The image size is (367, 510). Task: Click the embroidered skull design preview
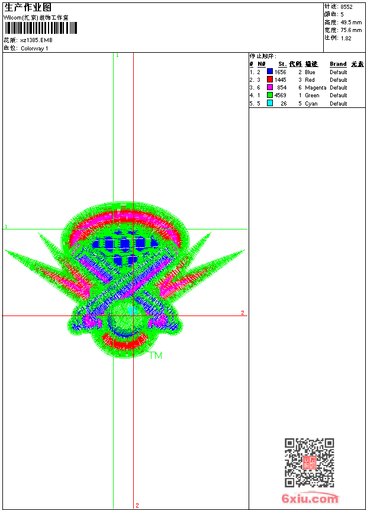tap(125, 280)
